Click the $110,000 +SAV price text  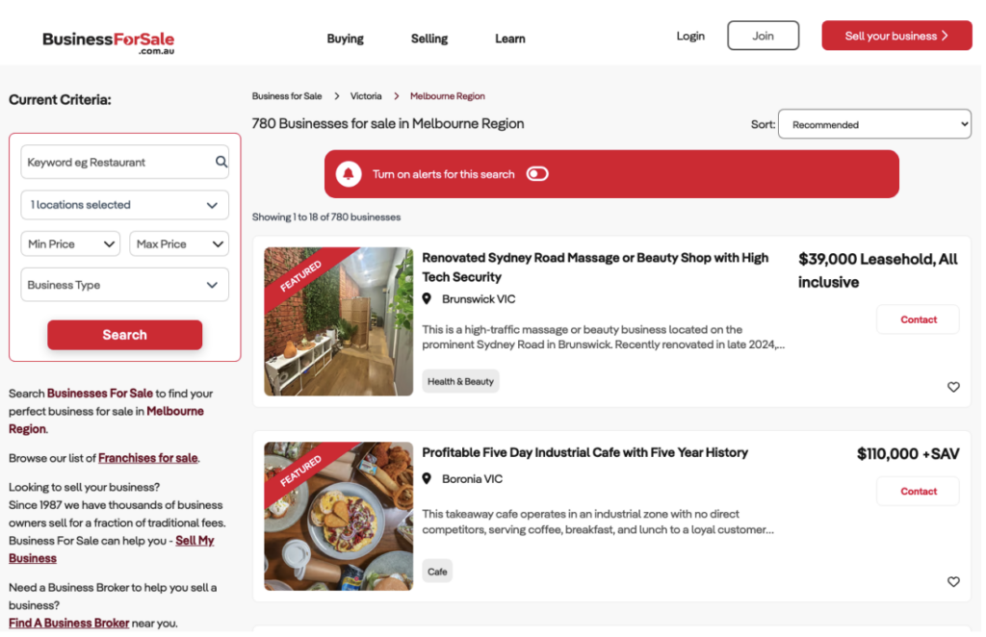908,453
